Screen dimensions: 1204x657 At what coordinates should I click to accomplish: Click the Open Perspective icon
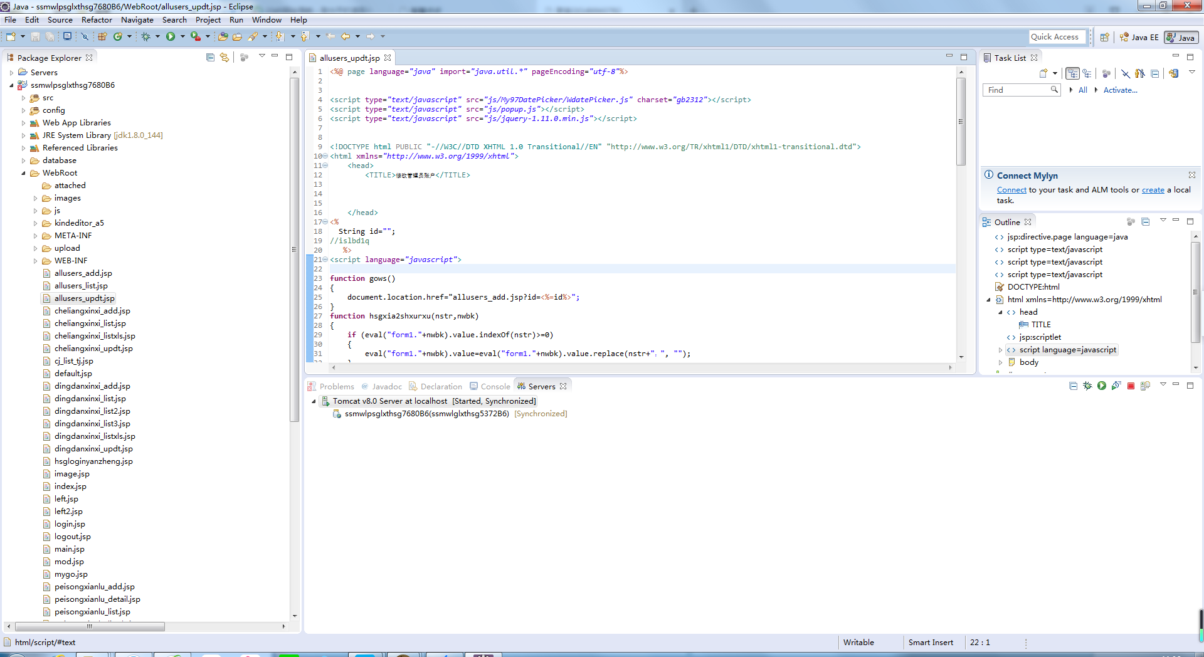click(1105, 37)
